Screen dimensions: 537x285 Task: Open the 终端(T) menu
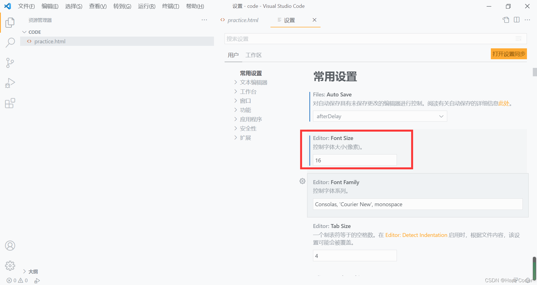[x=171, y=6]
